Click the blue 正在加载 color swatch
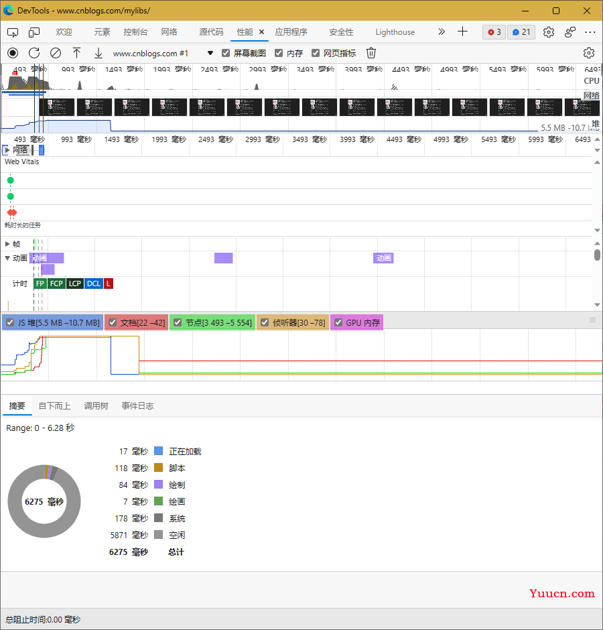This screenshot has height=630, width=603. 159,451
